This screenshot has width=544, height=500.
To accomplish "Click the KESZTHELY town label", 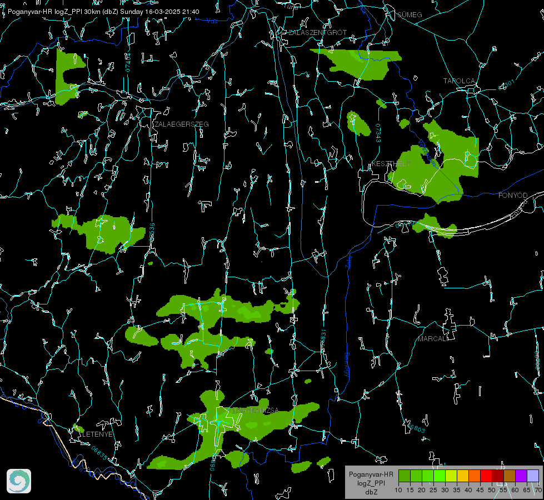I will [391, 163].
